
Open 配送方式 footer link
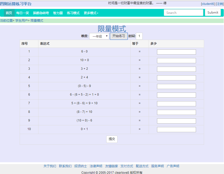pos(142,166)
